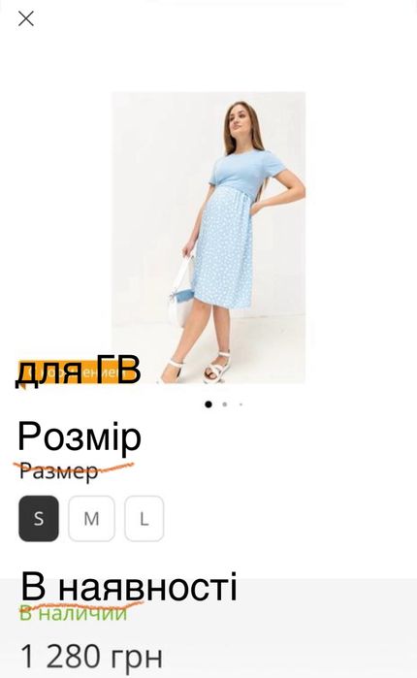The height and width of the screenshot is (678, 417).
Task: Select size S
Action: [x=39, y=518]
